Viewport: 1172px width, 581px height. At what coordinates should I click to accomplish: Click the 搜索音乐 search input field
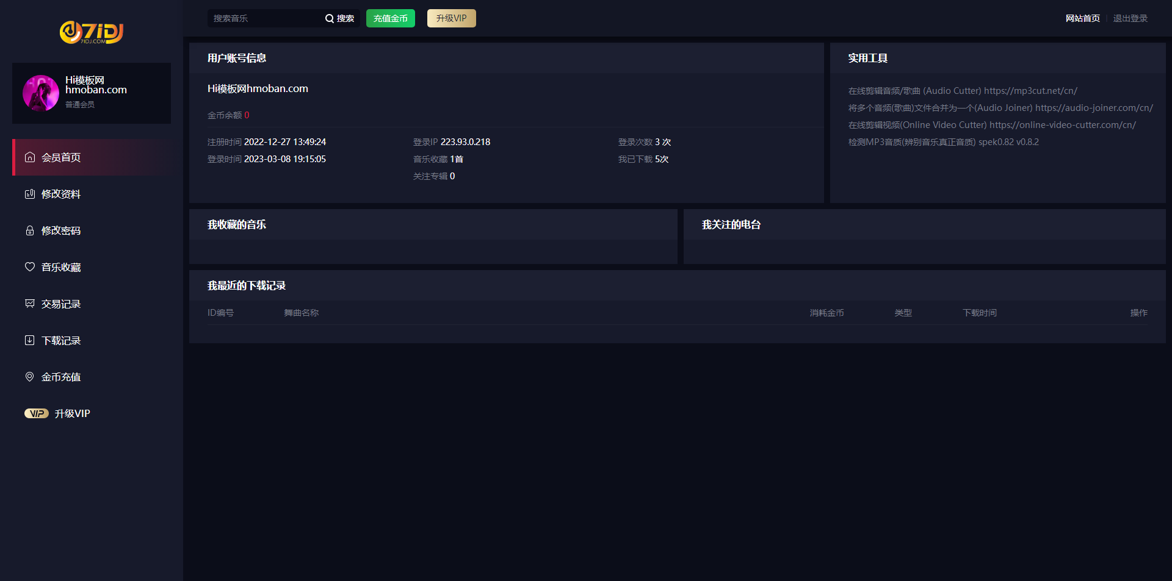[264, 18]
